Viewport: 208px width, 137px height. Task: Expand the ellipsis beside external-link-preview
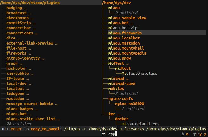click(56, 44)
